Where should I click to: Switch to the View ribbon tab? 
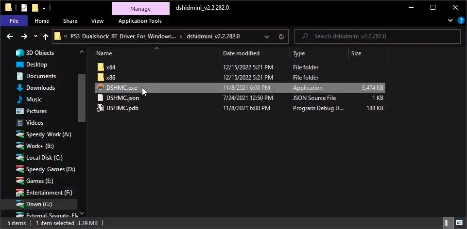(97, 21)
